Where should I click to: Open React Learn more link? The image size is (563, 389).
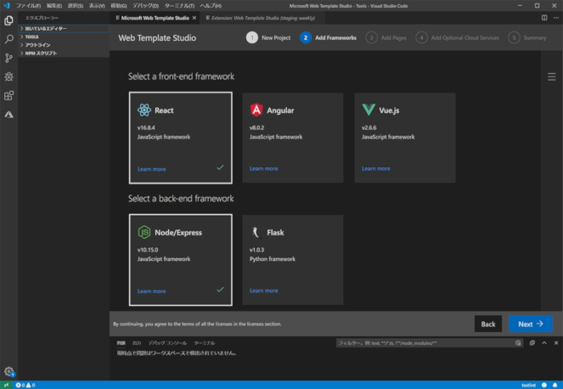151,169
